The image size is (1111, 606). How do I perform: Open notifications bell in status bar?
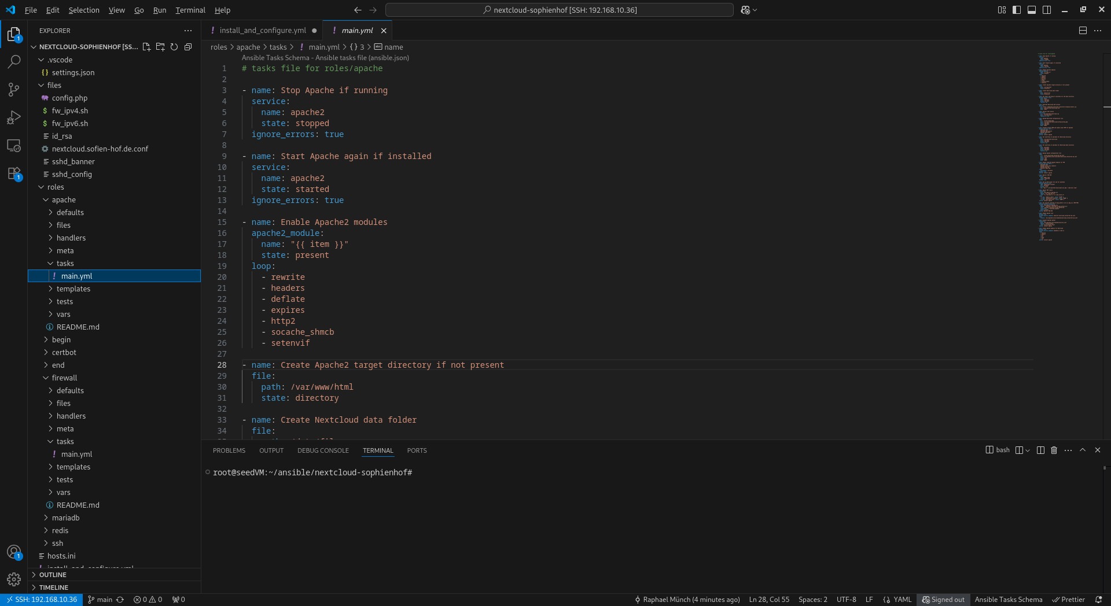tap(1099, 600)
